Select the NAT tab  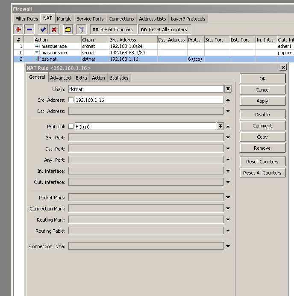(x=47, y=18)
